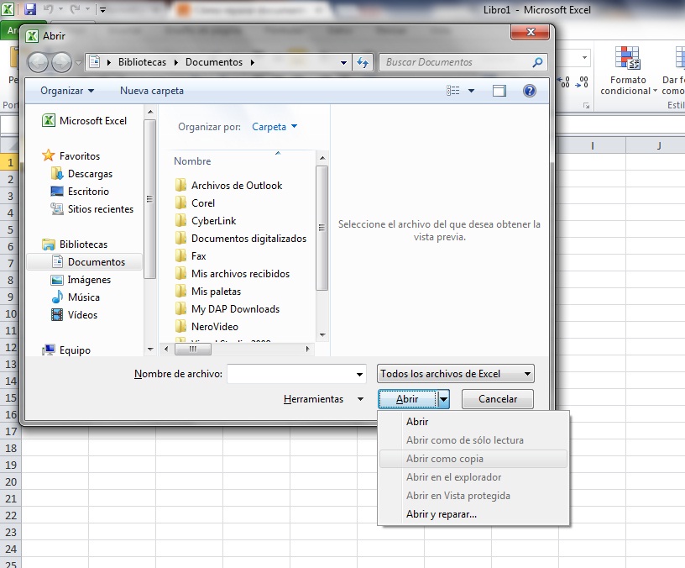The width and height of the screenshot is (685, 568).
Task: Select Microsoft Excel in the navigation pane
Action: (84, 121)
